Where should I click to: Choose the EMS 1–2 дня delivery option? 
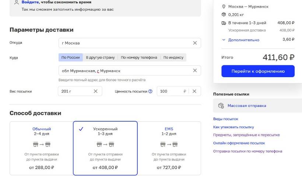169,148
